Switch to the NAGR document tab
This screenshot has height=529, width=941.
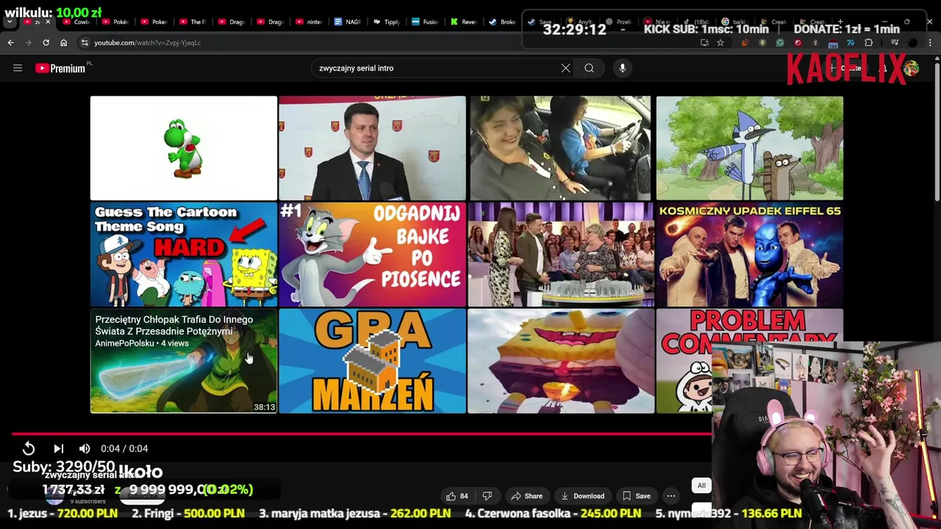[348, 21]
